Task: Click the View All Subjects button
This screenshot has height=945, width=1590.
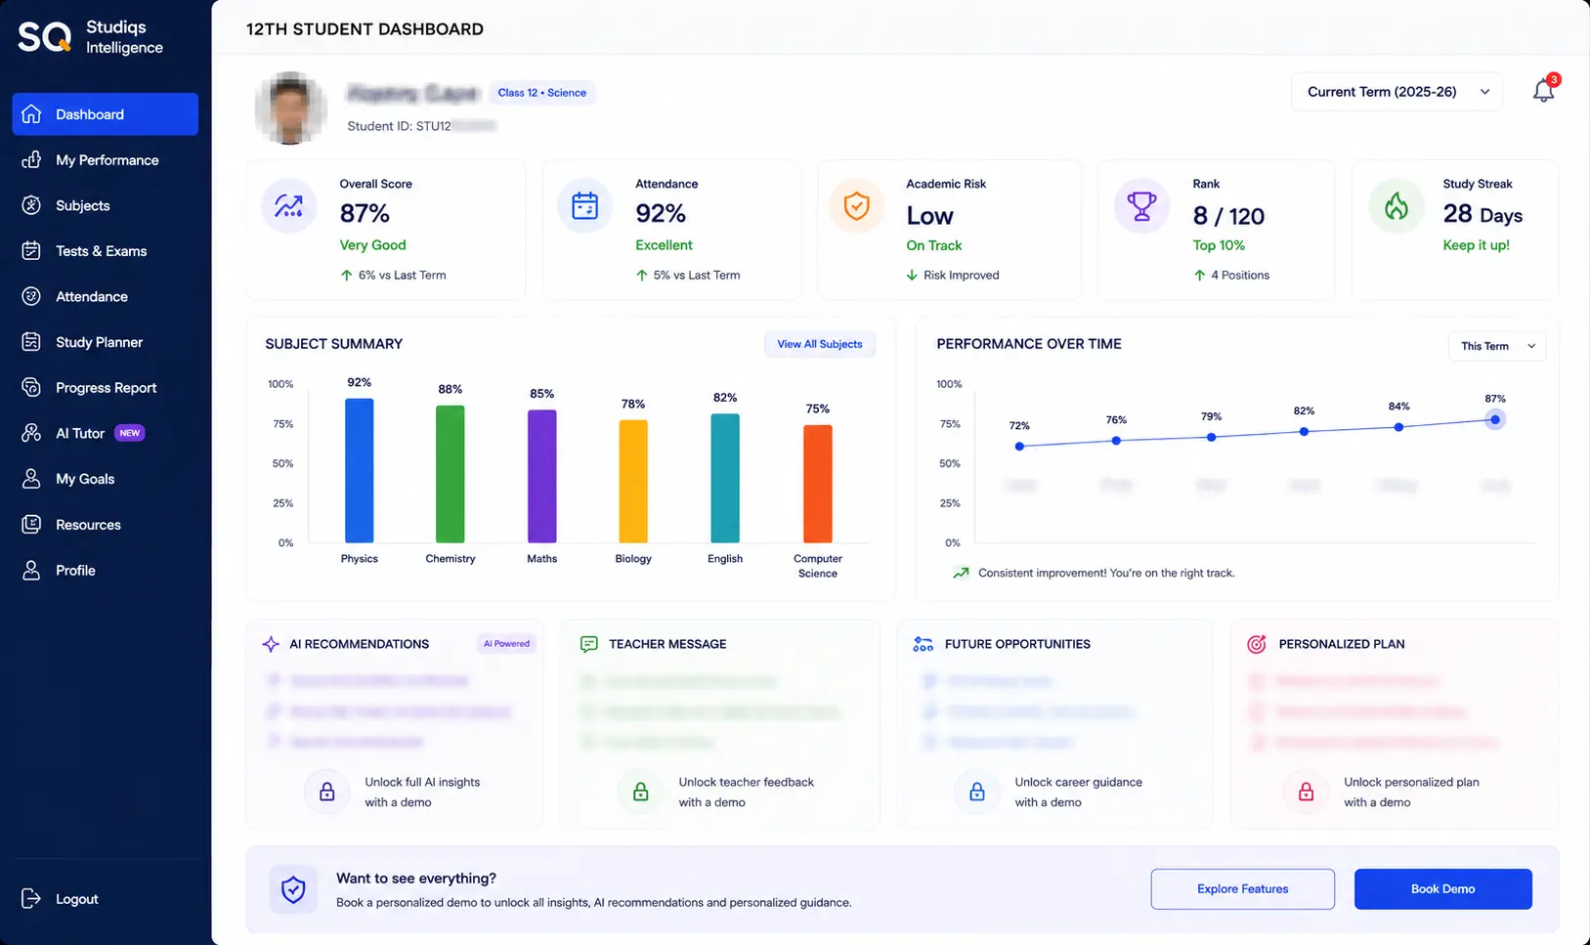Action: [819, 344]
